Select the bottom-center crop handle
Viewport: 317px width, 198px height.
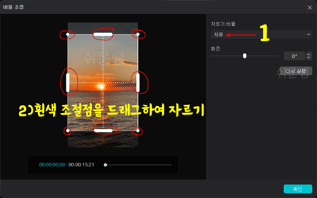click(x=103, y=130)
